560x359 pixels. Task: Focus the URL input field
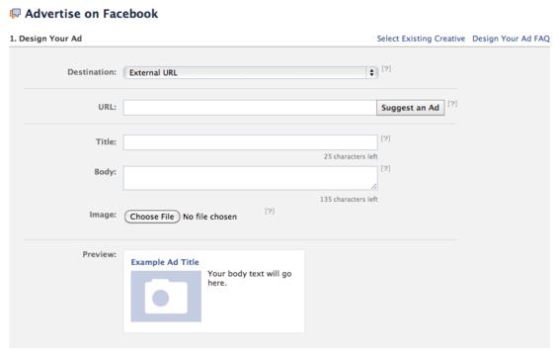pyautogui.click(x=250, y=108)
